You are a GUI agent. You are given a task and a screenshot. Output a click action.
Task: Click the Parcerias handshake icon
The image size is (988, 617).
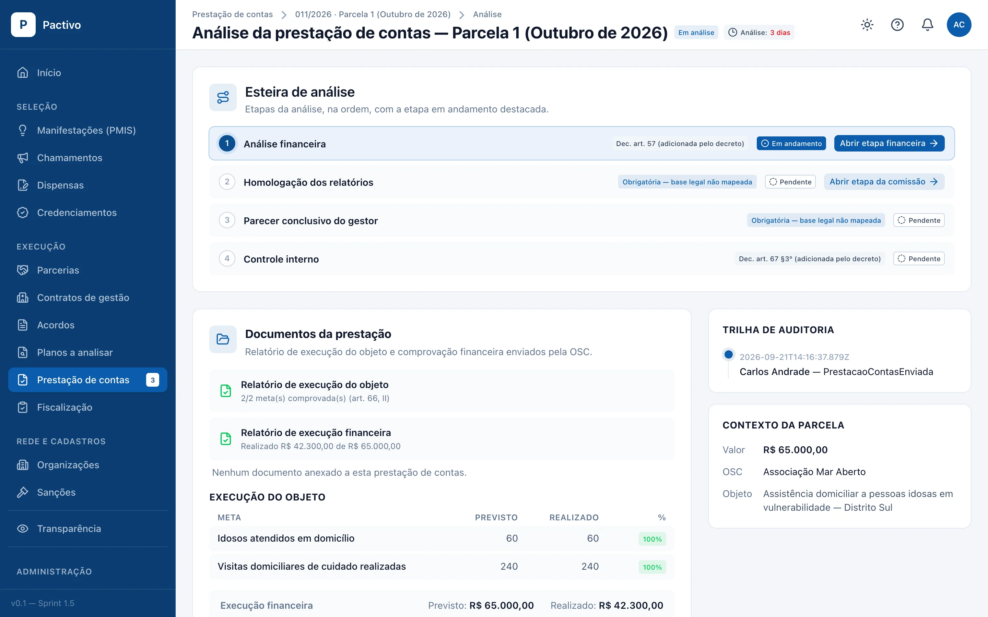coord(23,270)
